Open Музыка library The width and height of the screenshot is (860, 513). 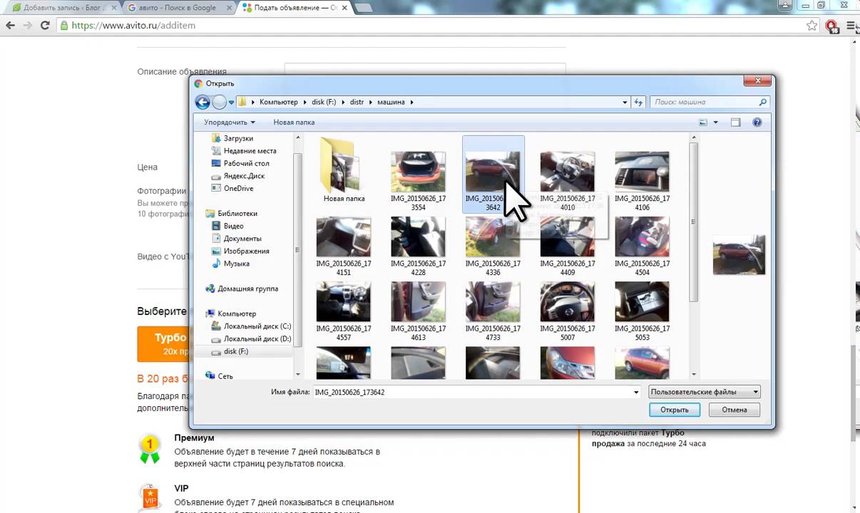(236, 264)
